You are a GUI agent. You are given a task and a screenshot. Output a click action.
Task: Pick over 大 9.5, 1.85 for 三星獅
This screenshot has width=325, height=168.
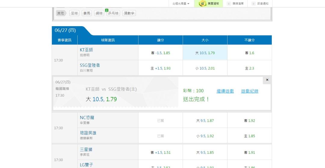tap(205, 152)
